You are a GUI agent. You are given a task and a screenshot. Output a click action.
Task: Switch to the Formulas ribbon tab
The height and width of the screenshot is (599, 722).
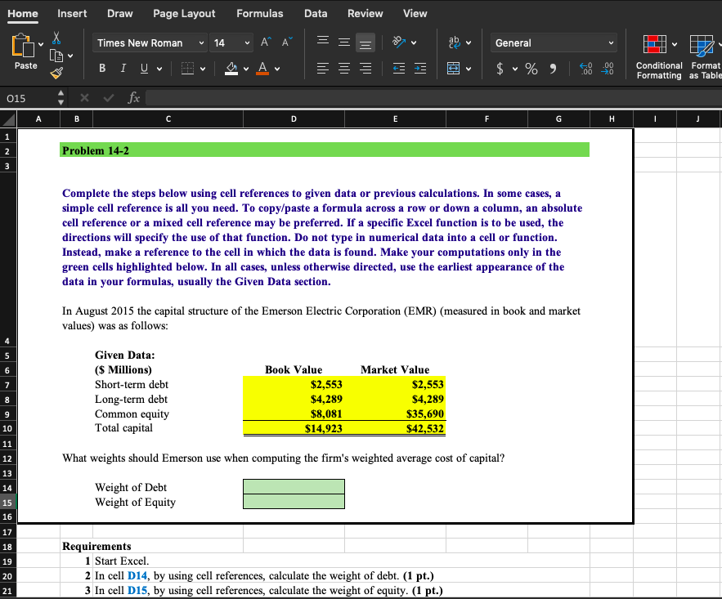pyautogui.click(x=259, y=13)
